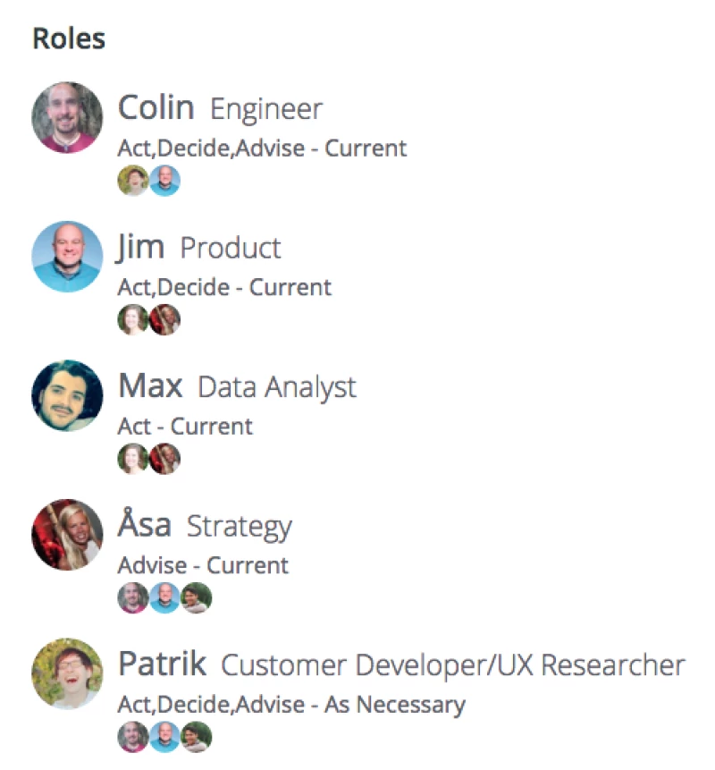Select the Data Analyst role title

[276, 387]
